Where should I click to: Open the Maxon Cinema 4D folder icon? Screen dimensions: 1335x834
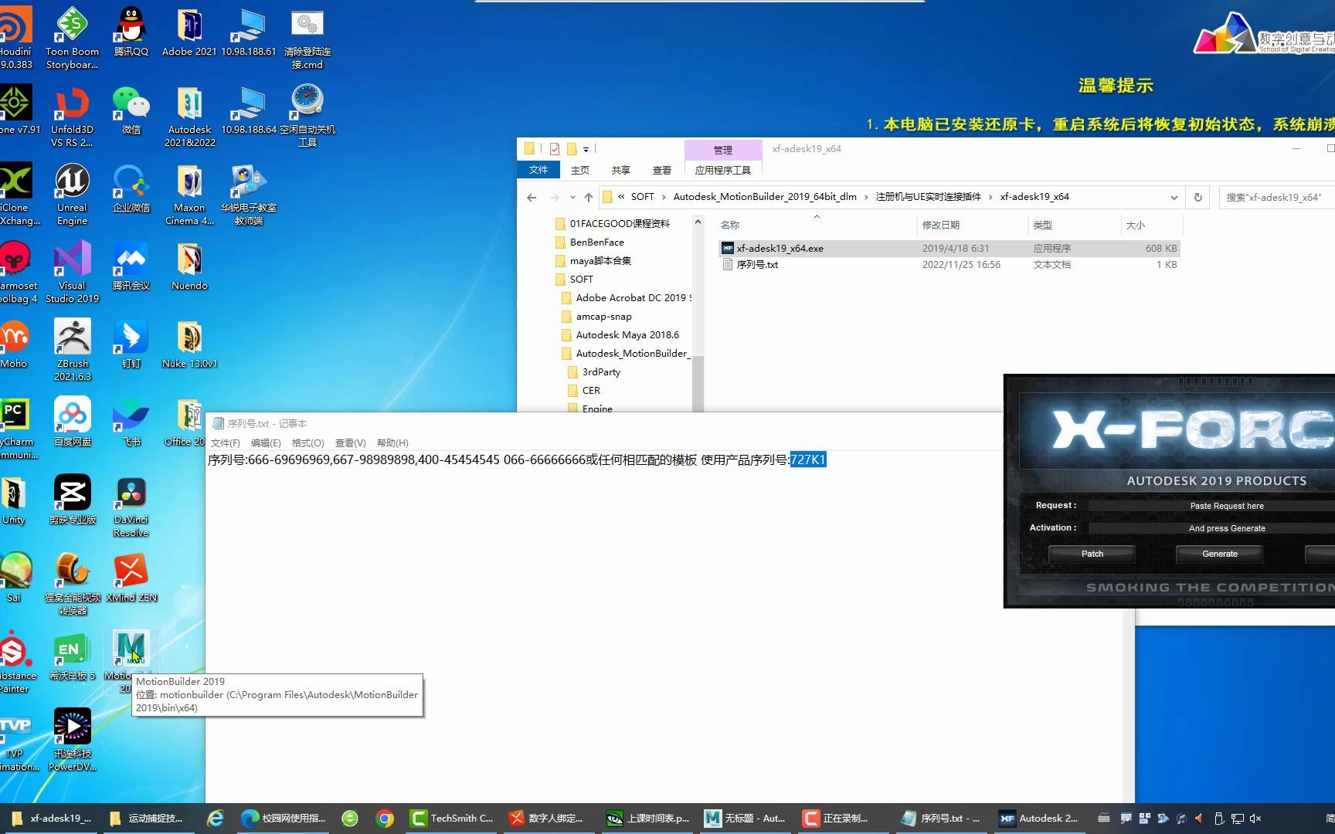point(189,194)
